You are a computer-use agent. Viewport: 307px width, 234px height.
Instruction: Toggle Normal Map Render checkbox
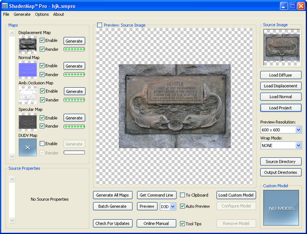click(x=42, y=74)
